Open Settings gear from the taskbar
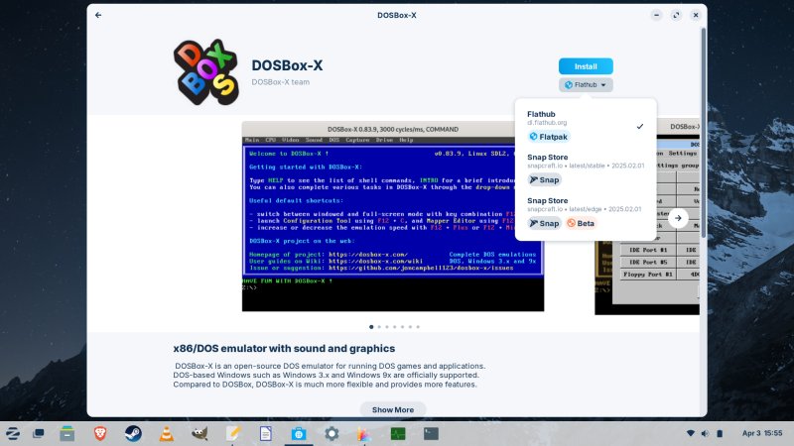This screenshot has height=446, width=794. 331,433
